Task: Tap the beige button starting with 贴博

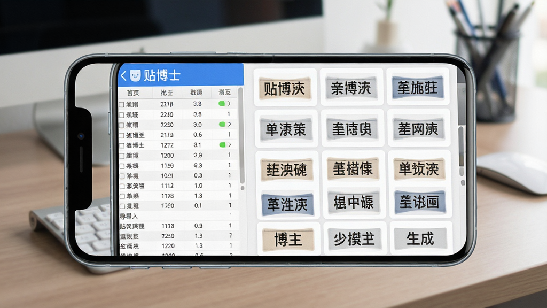Action: pos(285,88)
